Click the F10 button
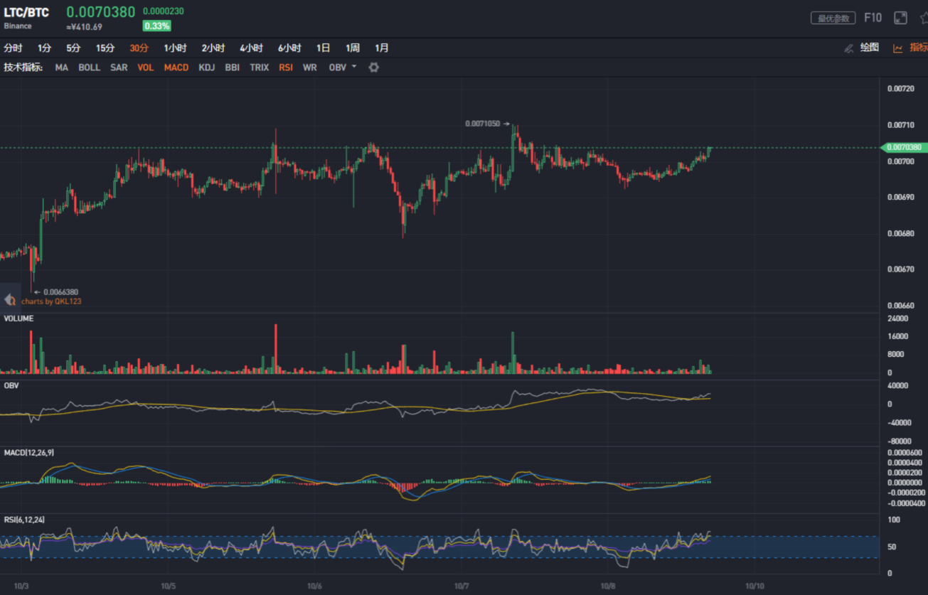The image size is (928, 595). click(873, 18)
